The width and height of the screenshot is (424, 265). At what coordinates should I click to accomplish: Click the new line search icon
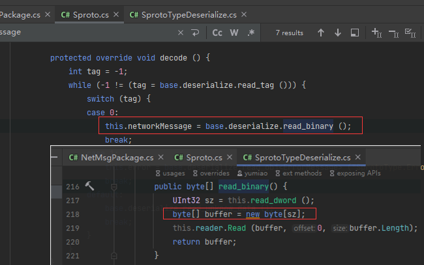tap(196, 33)
